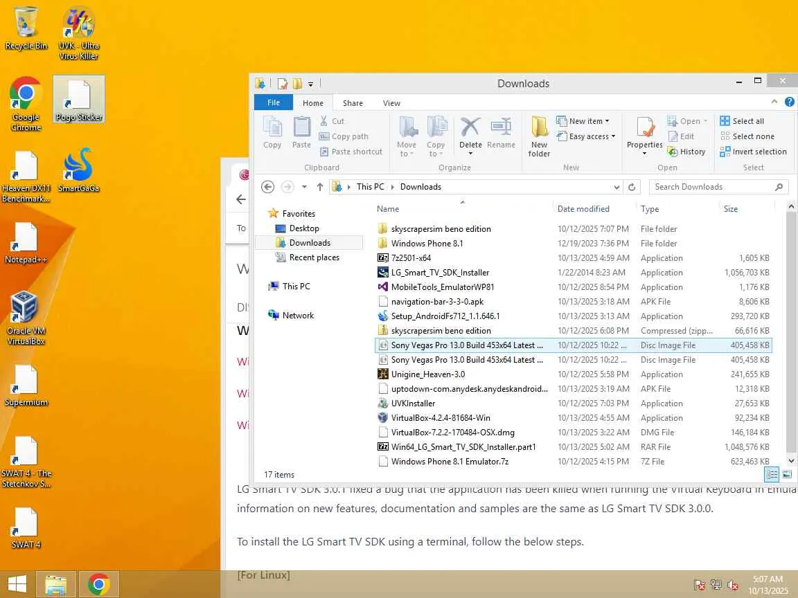Switch to View ribbon tab
The height and width of the screenshot is (598, 798).
(391, 102)
